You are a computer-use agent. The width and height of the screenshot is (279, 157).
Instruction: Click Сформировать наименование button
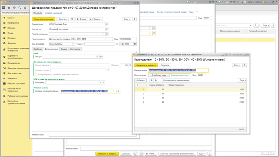point(176,80)
